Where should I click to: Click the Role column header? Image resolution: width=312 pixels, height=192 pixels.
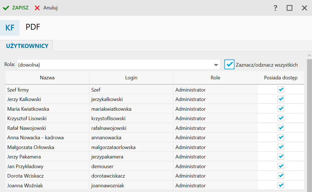[x=215, y=78]
